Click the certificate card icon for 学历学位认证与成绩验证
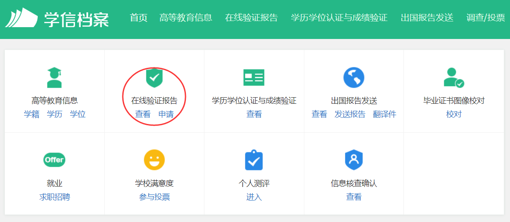The width and height of the screenshot is (510, 222). (x=254, y=78)
